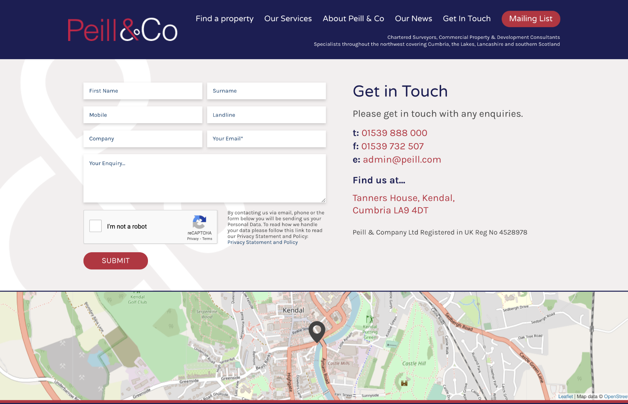
Task: Click the Company field
Action: [143, 139]
